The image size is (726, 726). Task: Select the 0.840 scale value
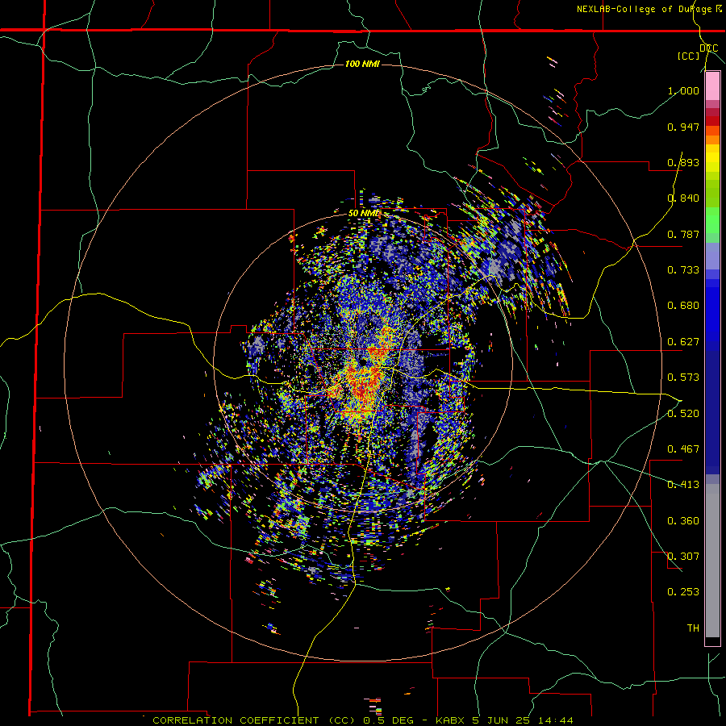pyautogui.click(x=683, y=198)
